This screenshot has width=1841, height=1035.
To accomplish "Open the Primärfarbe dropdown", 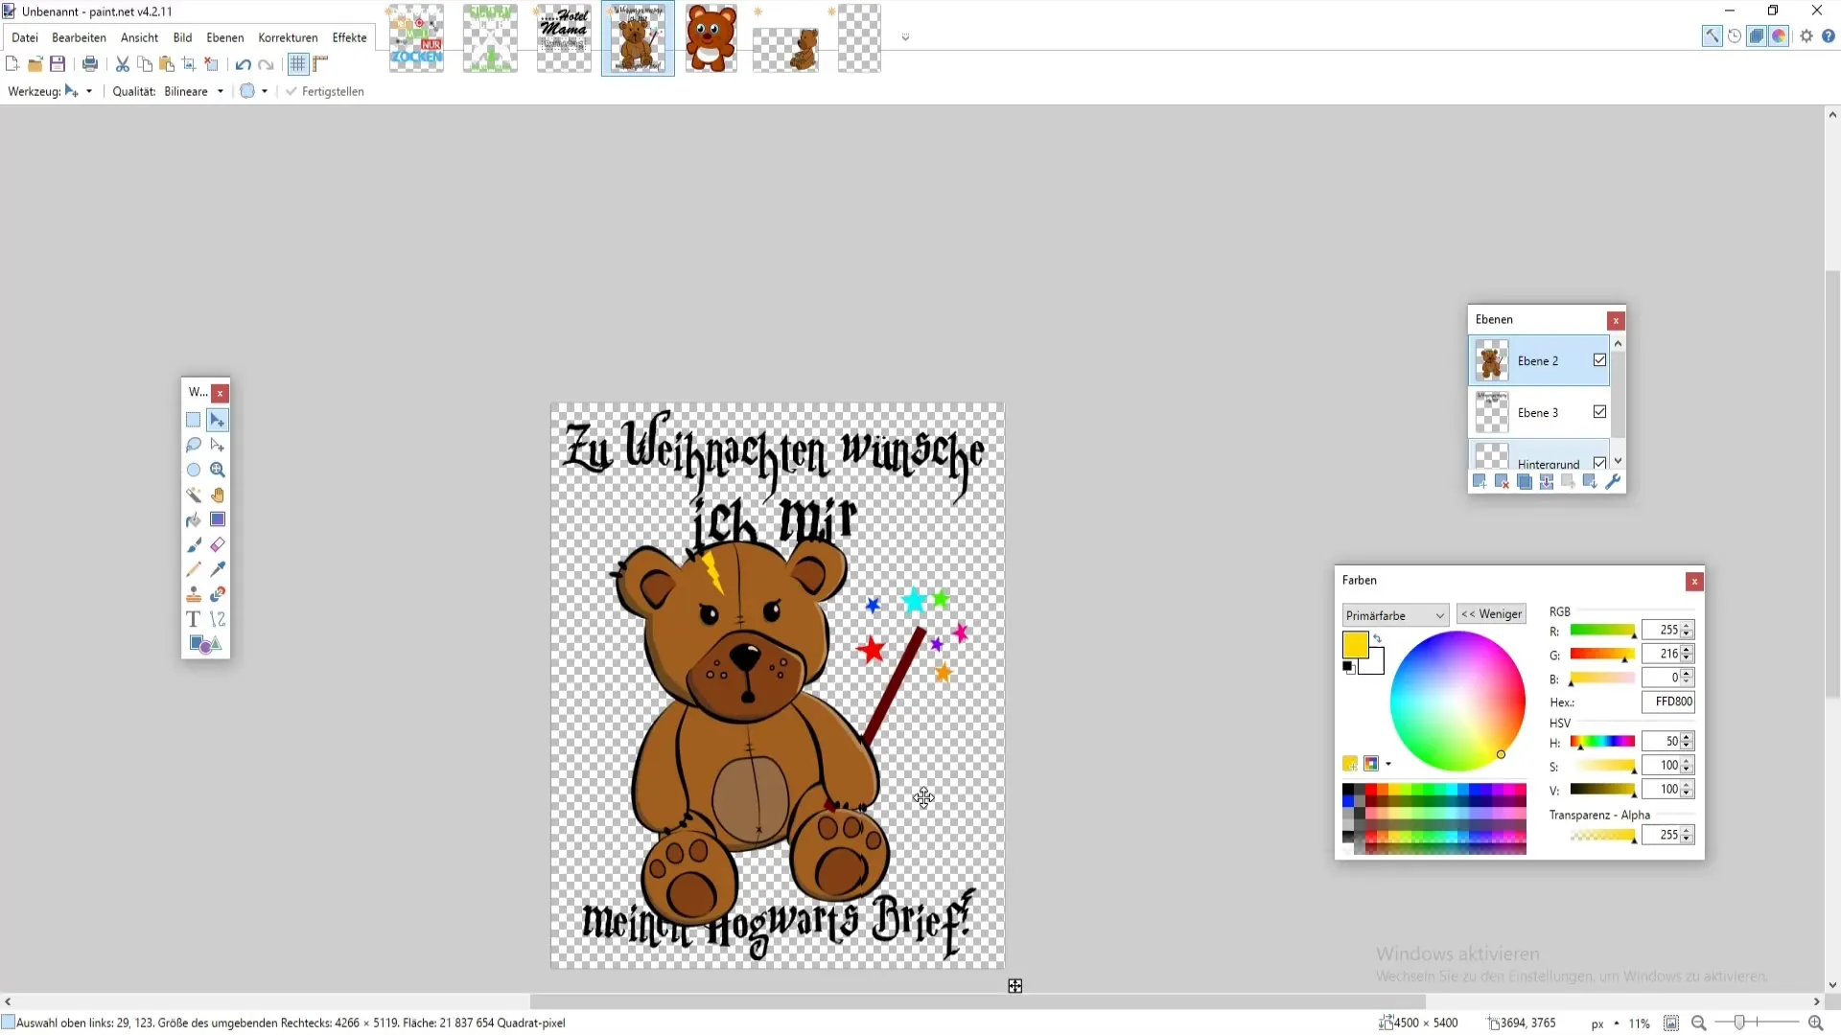I will point(1395,615).
